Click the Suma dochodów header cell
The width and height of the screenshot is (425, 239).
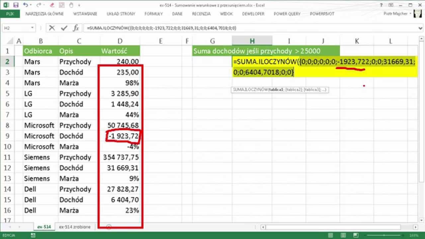[x=266, y=51]
